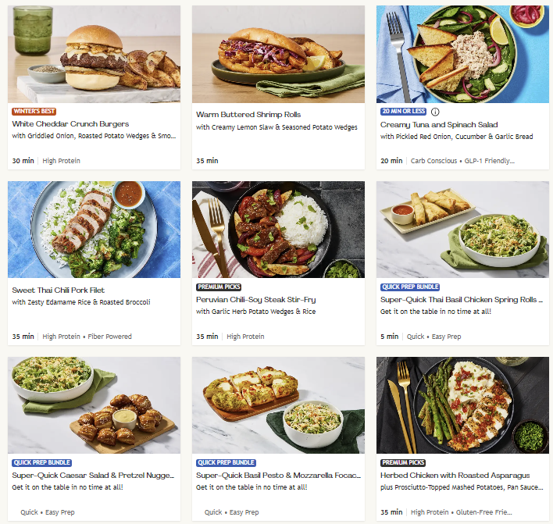Click Carb Conscious tag on the tuna salad card
553x524 pixels.
tap(433, 161)
